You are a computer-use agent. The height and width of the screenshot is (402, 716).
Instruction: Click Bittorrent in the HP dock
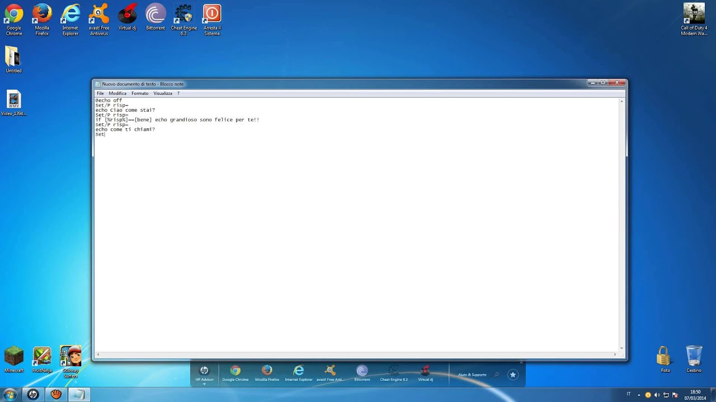[x=362, y=374]
